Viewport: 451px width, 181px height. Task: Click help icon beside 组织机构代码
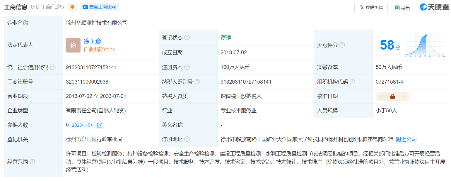click(x=352, y=82)
